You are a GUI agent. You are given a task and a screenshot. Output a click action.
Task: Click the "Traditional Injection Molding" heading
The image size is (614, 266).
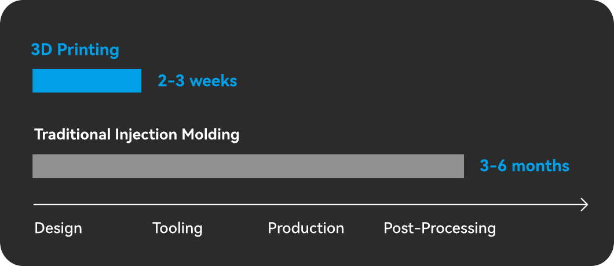click(137, 135)
